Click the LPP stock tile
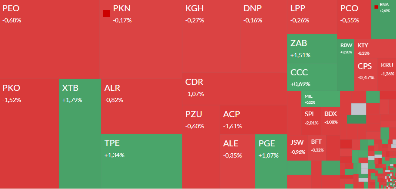396x189 pixels. pyautogui.click(x=312, y=17)
